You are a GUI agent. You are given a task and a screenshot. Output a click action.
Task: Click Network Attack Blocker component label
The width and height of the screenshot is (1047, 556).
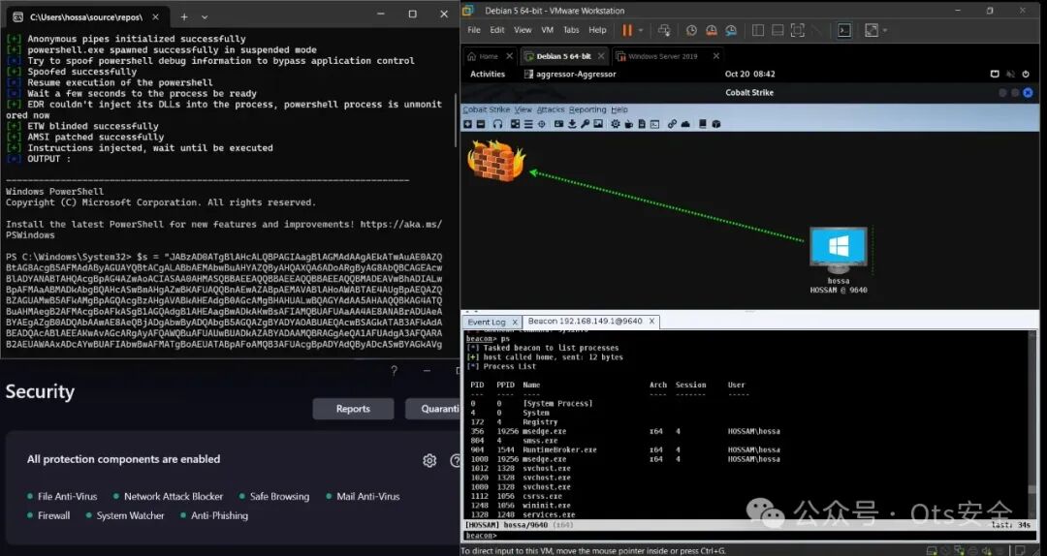(x=174, y=497)
